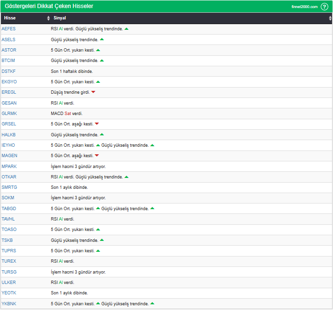
Task: Select the ULKER ticker link
Action: coord(9,283)
